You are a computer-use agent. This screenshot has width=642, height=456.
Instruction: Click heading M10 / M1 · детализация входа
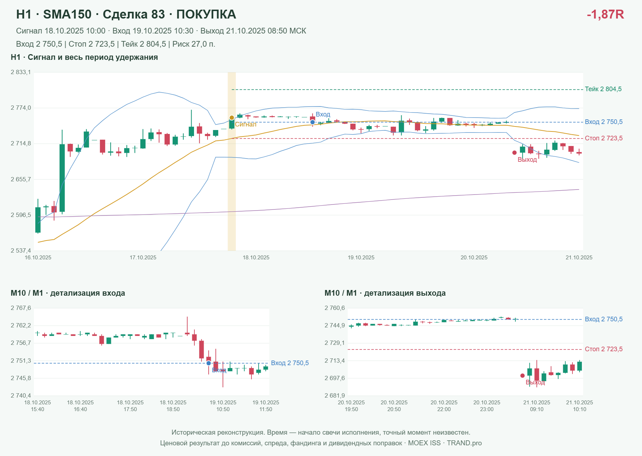68,293
